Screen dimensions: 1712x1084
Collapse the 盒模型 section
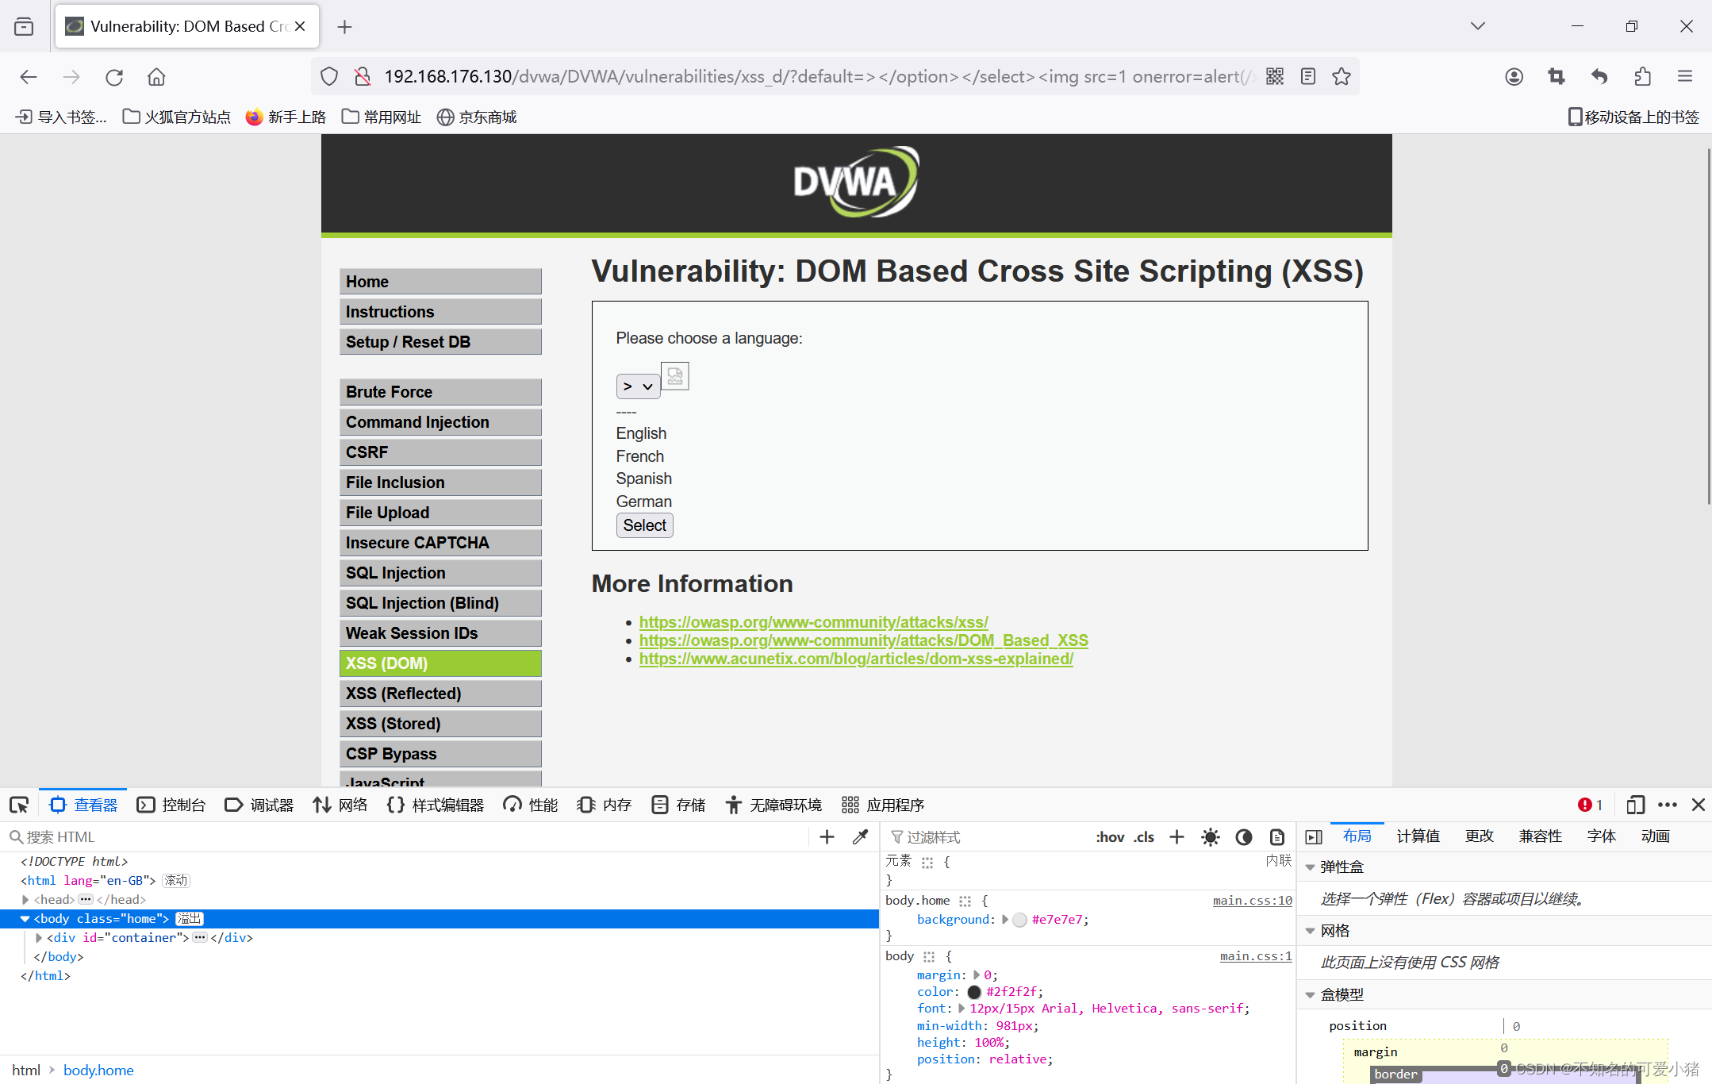[1311, 994]
